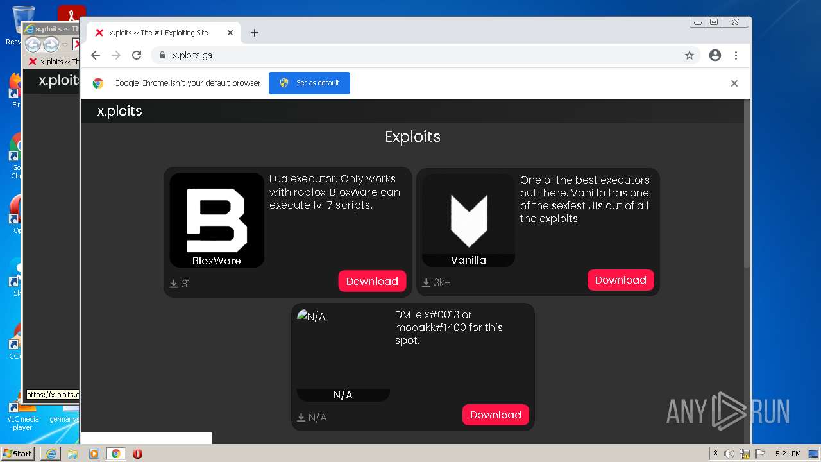821x462 pixels.
Task: Click the N/A card download count icon
Action: [301, 417]
